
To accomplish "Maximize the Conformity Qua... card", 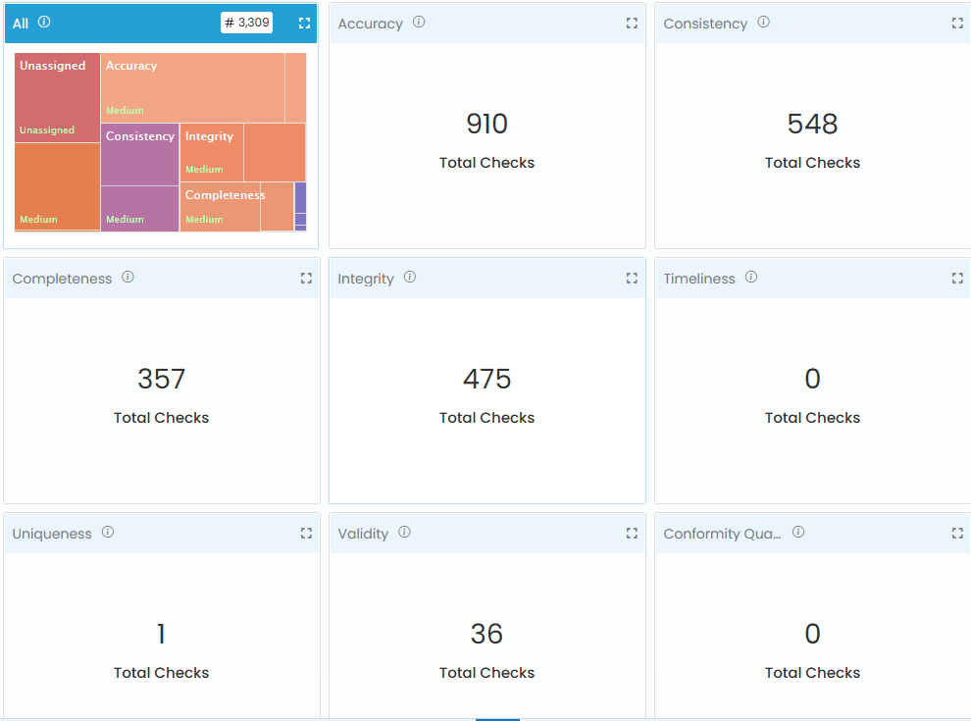I will (x=957, y=534).
